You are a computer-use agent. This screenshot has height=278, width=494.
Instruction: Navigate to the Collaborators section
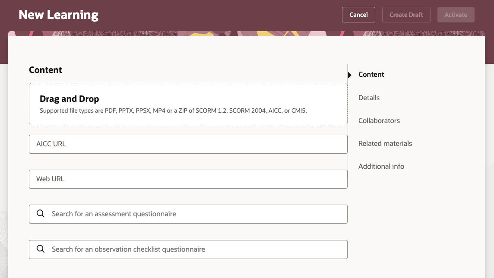(379, 120)
